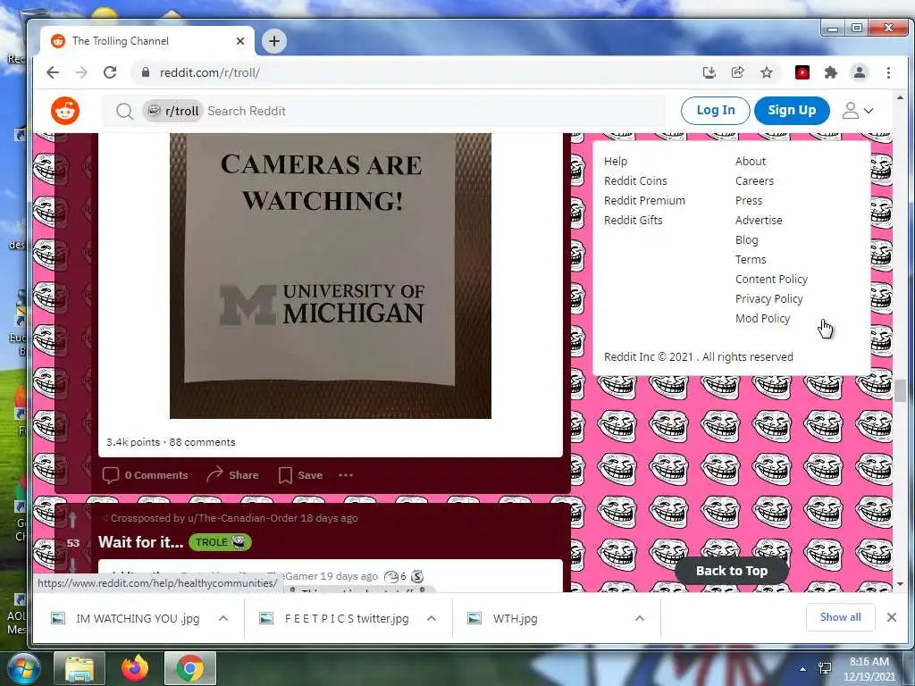Open File Explorer from the taskbar
The image size is (915, 686).
coord(80,668)
